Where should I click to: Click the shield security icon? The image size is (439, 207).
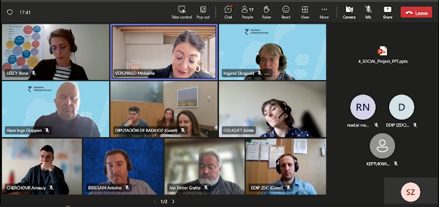10,12
